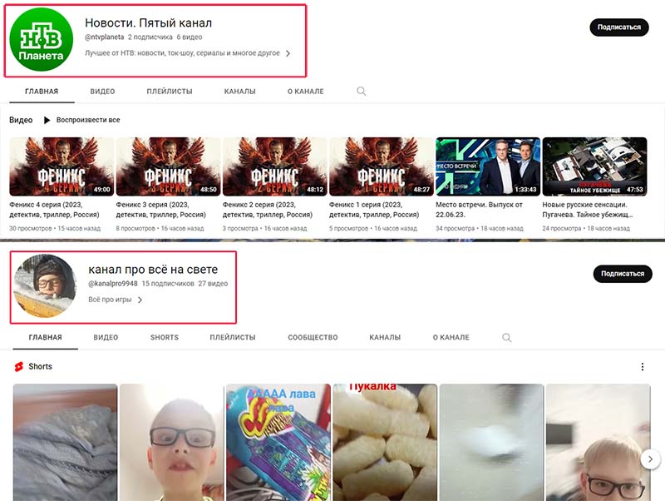
Task: Open the СООБЩЕСТВО tab
Action: (313, 338)
